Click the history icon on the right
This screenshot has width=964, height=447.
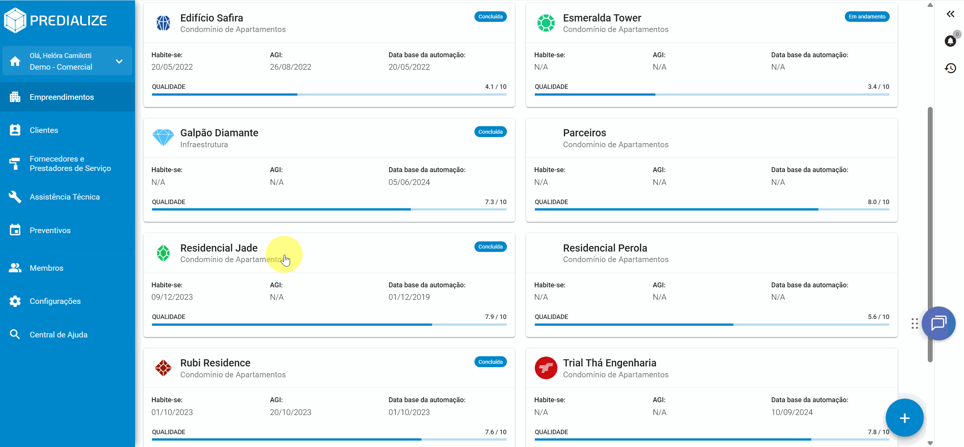click(x=950, y=68)
